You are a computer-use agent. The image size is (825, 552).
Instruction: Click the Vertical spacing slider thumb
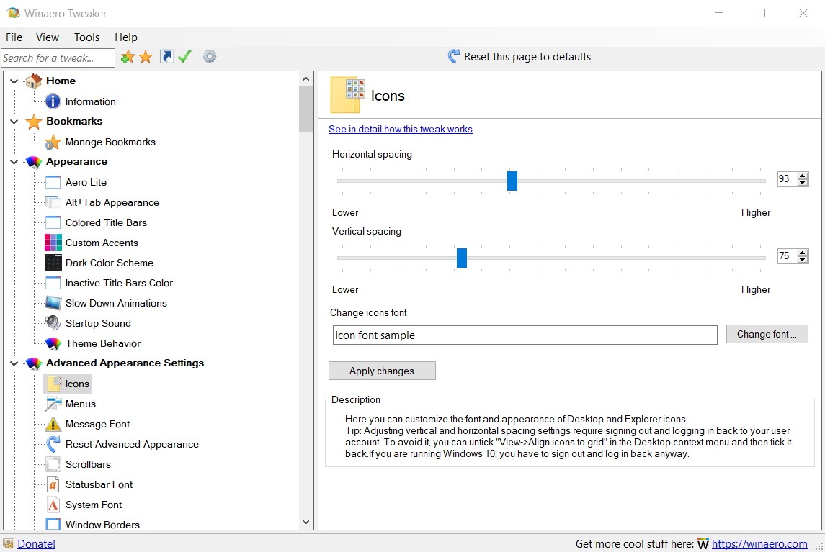pyautogui.click(x=461, y=258)
